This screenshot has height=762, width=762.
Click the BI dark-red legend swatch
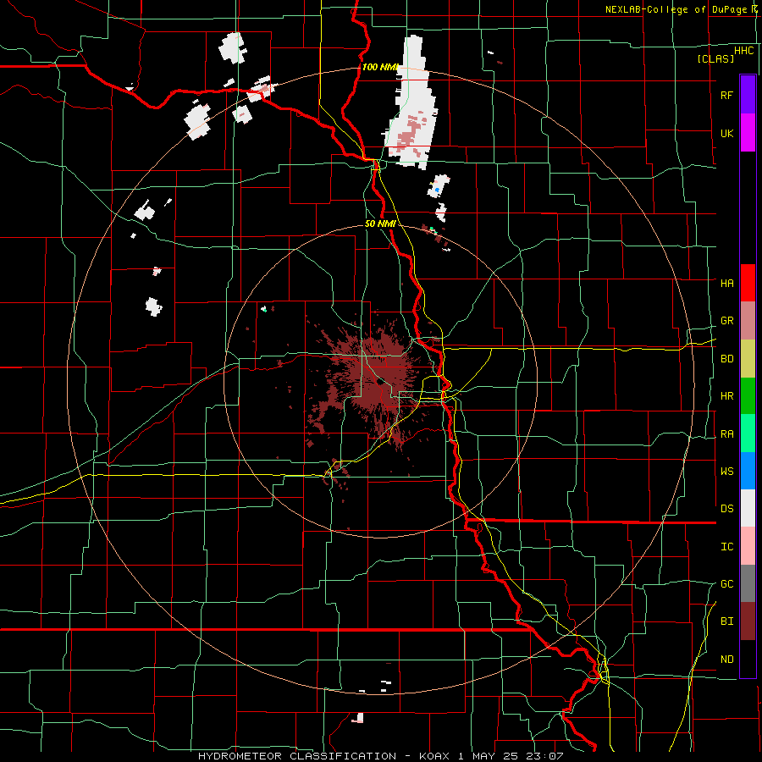click(748, 621)
